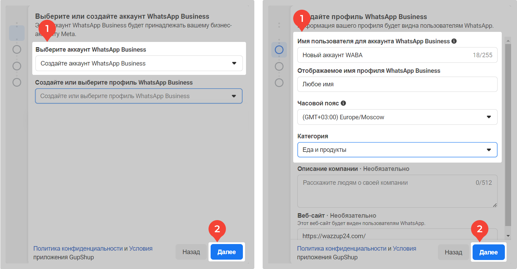
Task: Focus the Описание компании text area
Action: [397, 191]
